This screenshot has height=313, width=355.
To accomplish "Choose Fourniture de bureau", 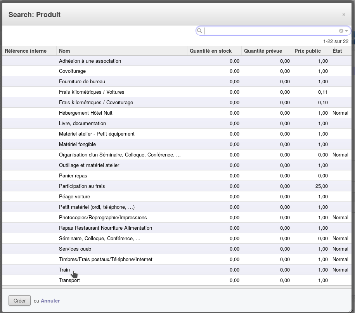I will click(x=177, y=82).
